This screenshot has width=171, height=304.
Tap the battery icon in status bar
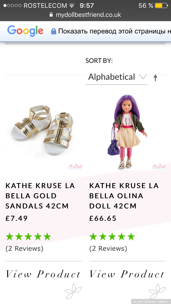[161, 5]
